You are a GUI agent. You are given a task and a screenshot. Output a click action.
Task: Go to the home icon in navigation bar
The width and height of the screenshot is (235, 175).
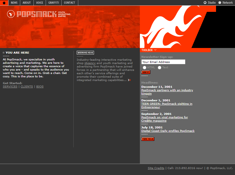click(x=4, y=3)
